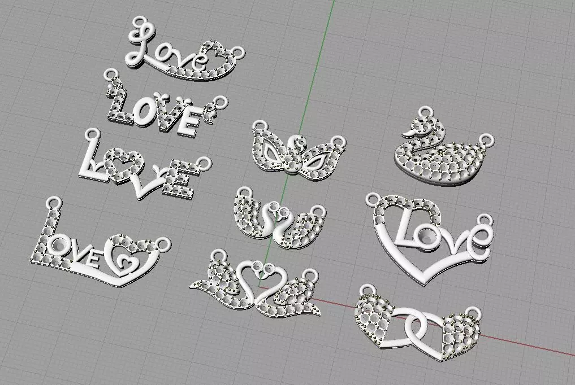Select the winged swans forming heart pendant
The image size is (575, 385).
pos(256,285)
